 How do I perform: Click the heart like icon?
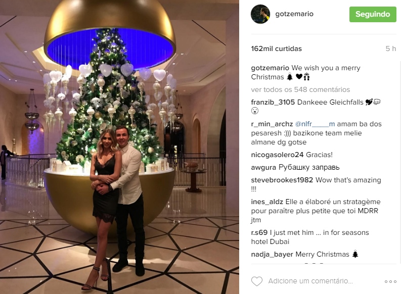(x=257, y=281)
